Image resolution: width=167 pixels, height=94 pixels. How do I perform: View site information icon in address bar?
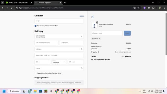(x=17, y=8)
